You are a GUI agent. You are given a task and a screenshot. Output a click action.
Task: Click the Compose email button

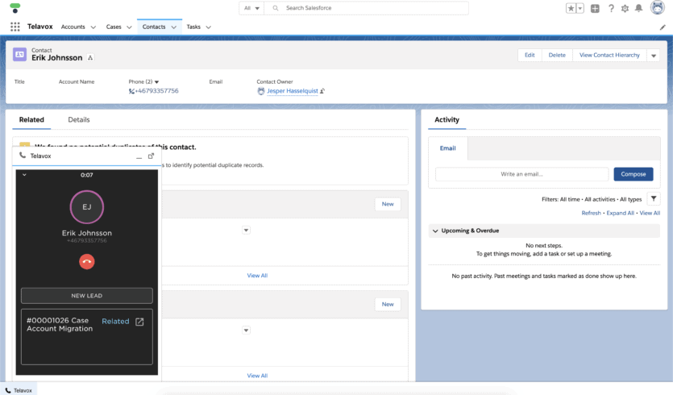tap(633, 174)
